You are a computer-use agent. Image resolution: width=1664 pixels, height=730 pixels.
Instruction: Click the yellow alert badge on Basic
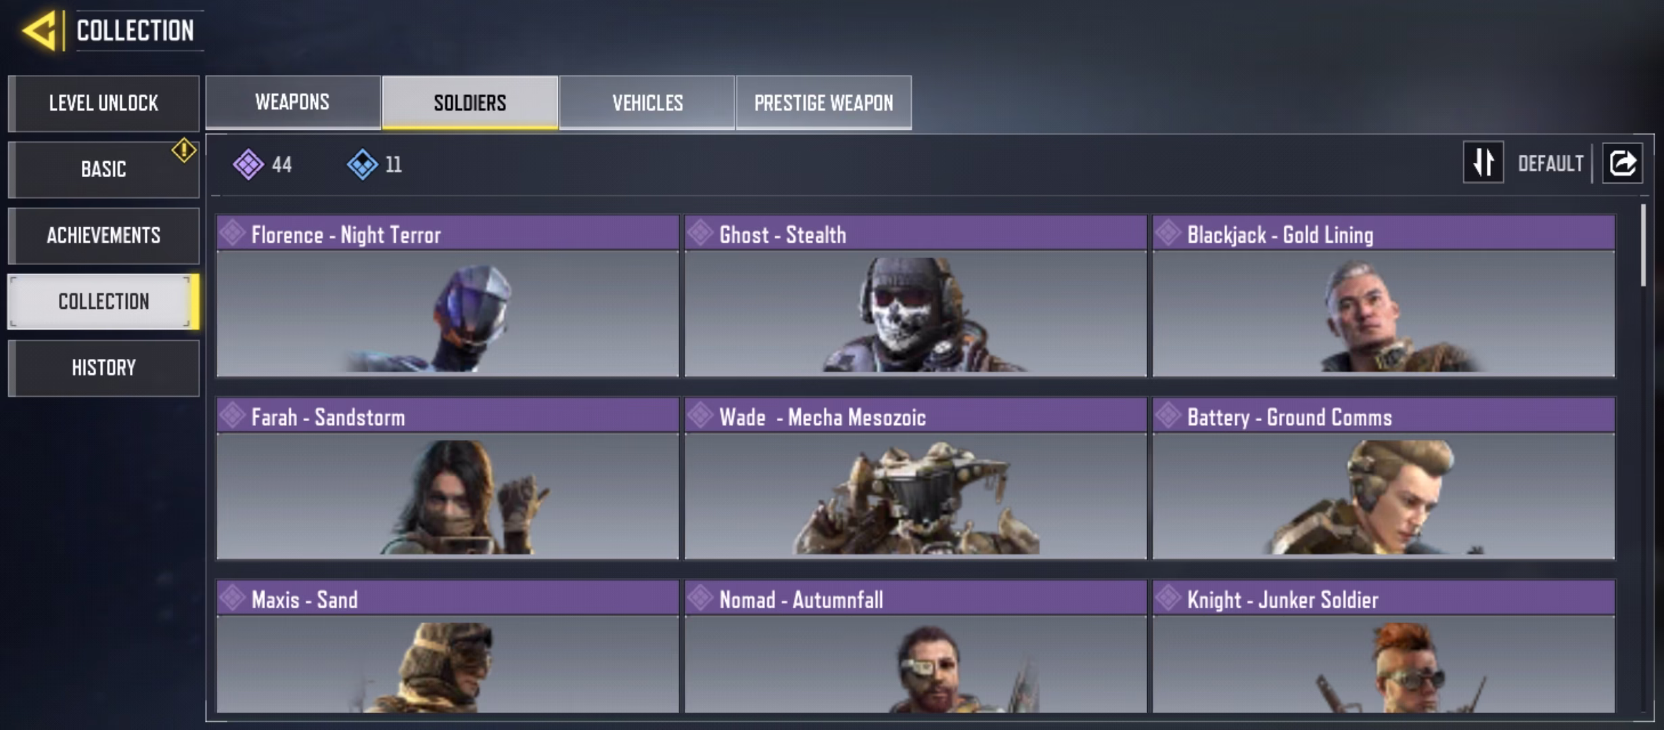[184, 150]
